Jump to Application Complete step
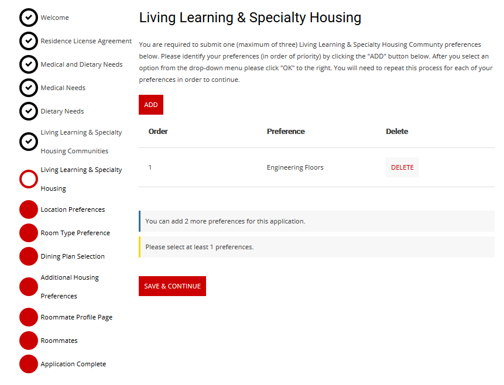 pyautogui.click(x=73, y=364)
